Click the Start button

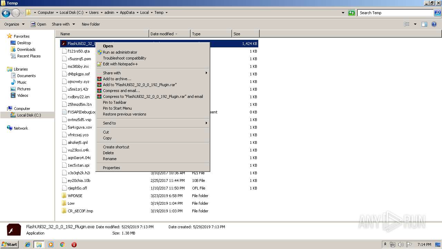(9, 244)
